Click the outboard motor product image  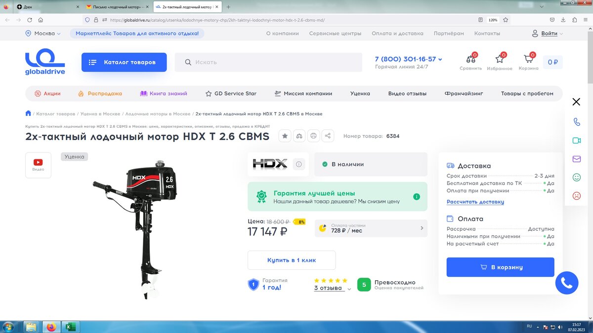click(135, 229)
